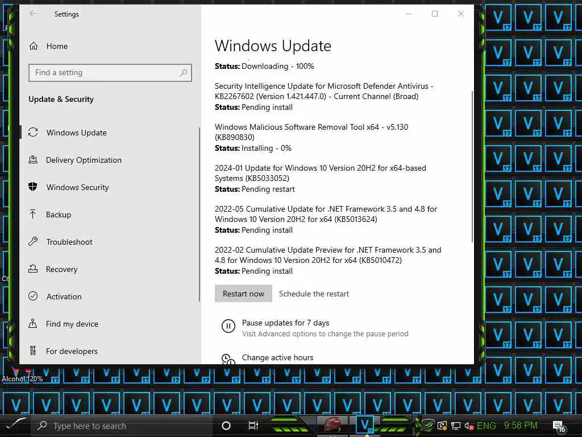The image size is (582, 437).
Task: Click Status: Installing - 0% text
Action: pyautogui.click(x=253, y=149)
